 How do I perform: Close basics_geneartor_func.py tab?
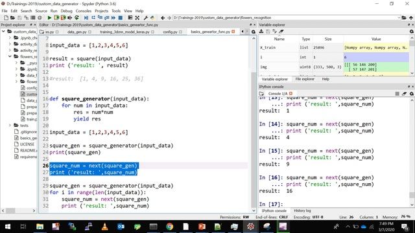coord(233,32)
